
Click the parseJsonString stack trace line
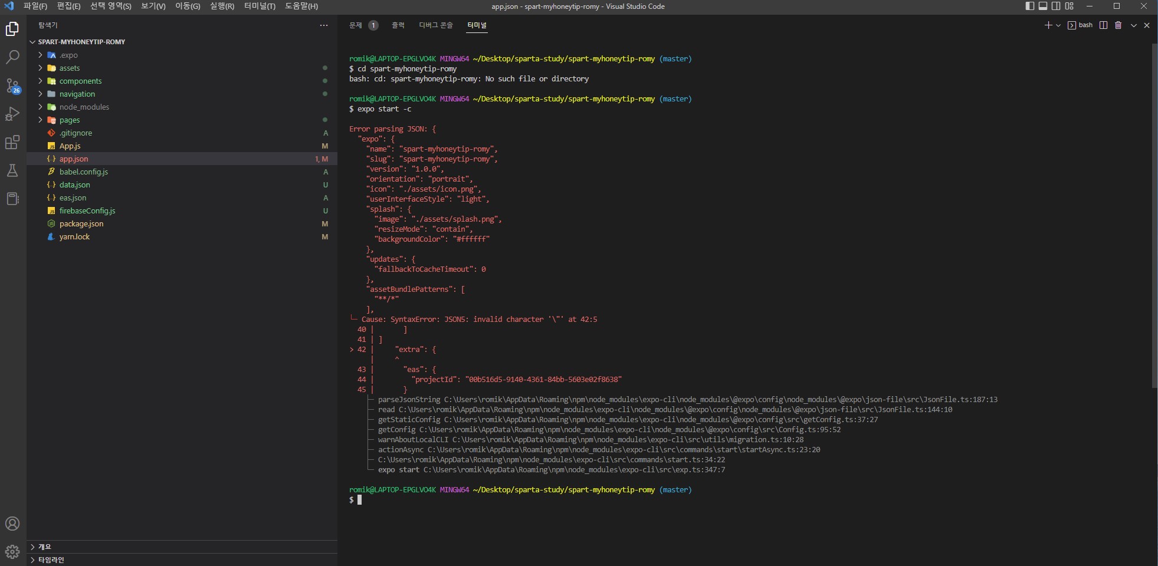point(688,400)
